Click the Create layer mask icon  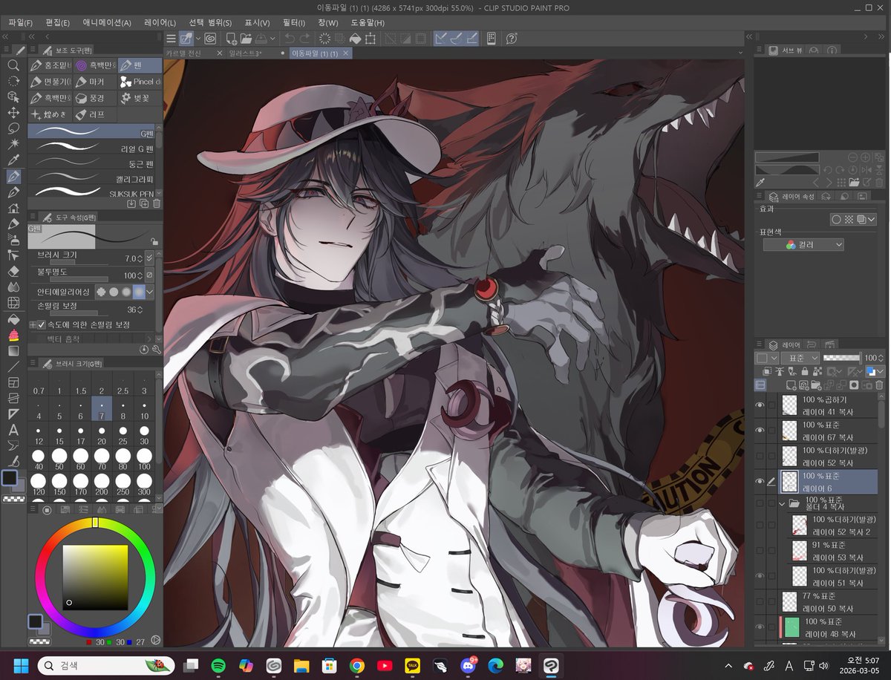coord(854,386)
